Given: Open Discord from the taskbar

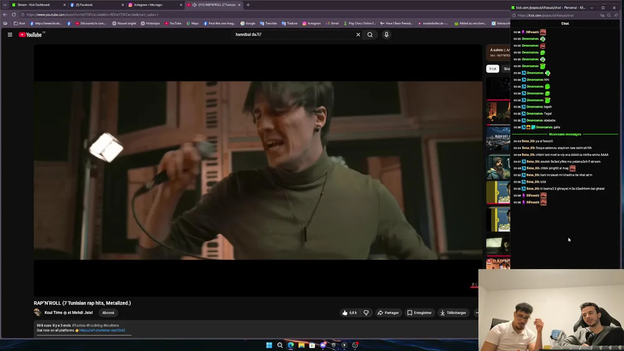Looking at the screenshot, I should point(323,345).
